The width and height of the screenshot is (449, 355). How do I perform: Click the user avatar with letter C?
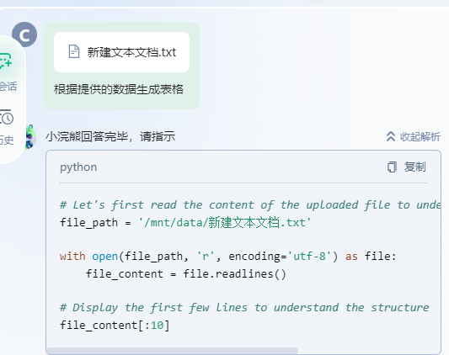[24, 34]
